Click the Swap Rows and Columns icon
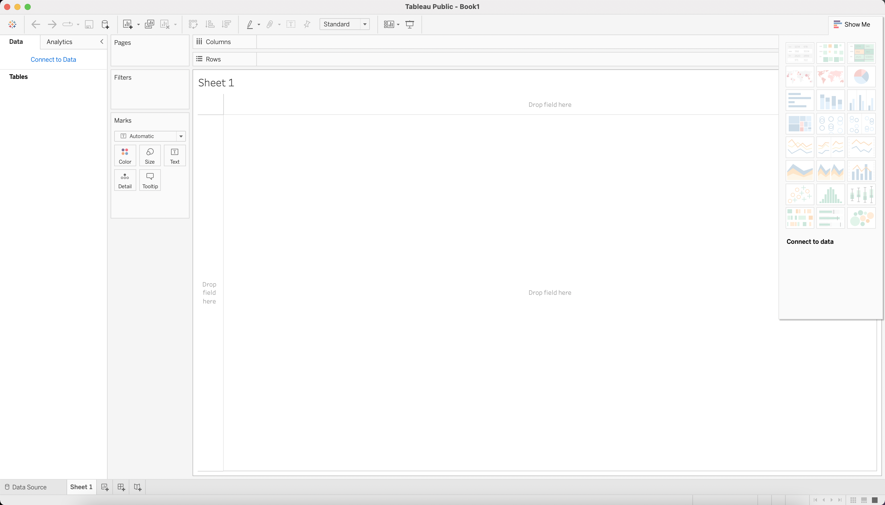 click(193, 24)
